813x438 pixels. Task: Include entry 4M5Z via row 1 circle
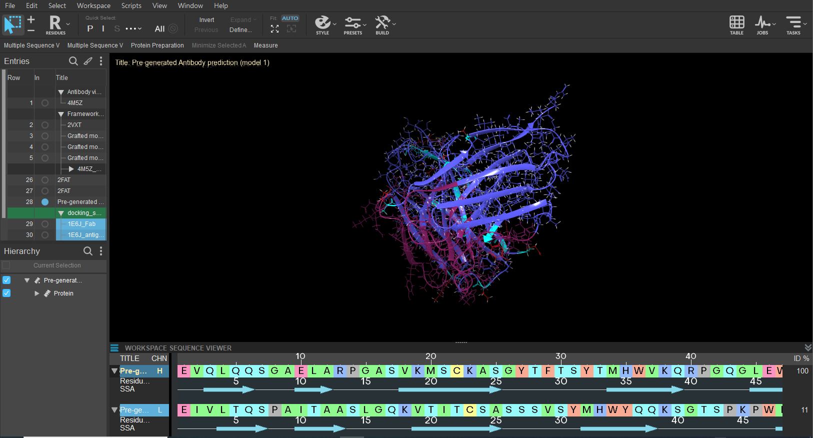pyautogui.click(x=45, y=103)
